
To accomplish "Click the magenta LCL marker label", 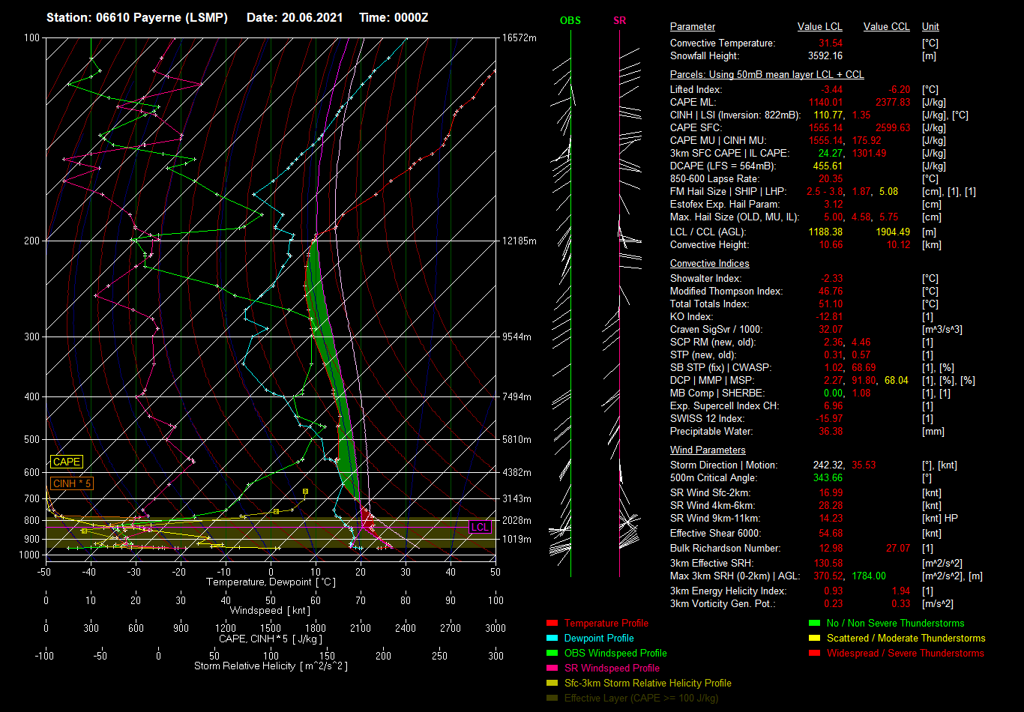I will 480,527.
